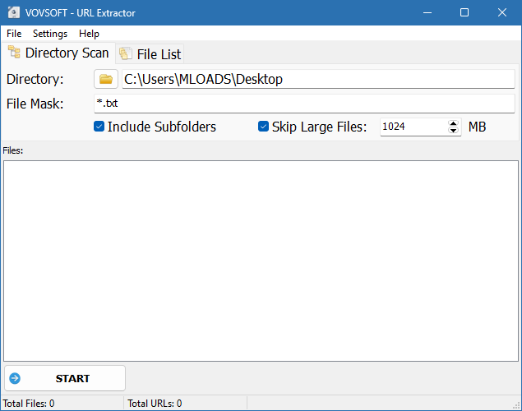Switch to the Directory Scan tab
Image resolution: width=522 pixels, height=411 pixels.
click(58, 53)
